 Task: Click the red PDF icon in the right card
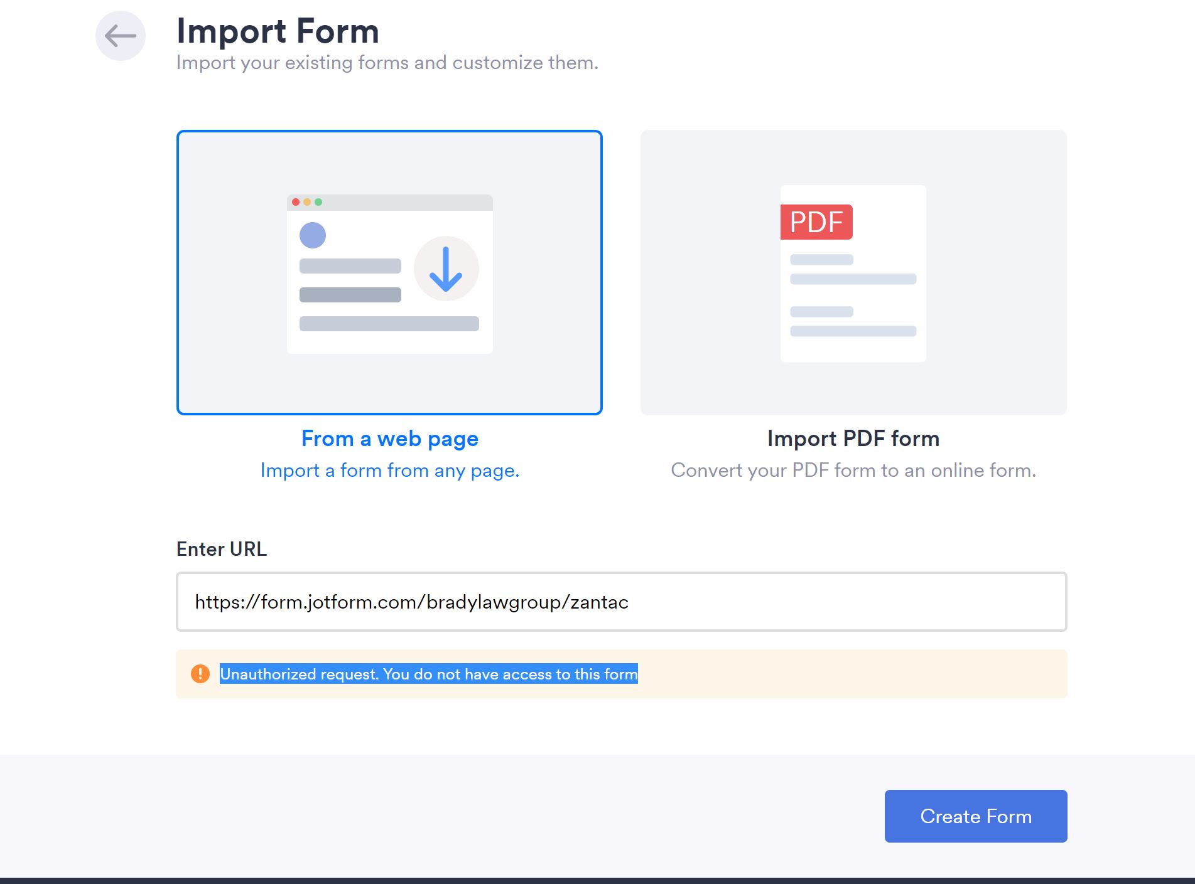[816, 221]
